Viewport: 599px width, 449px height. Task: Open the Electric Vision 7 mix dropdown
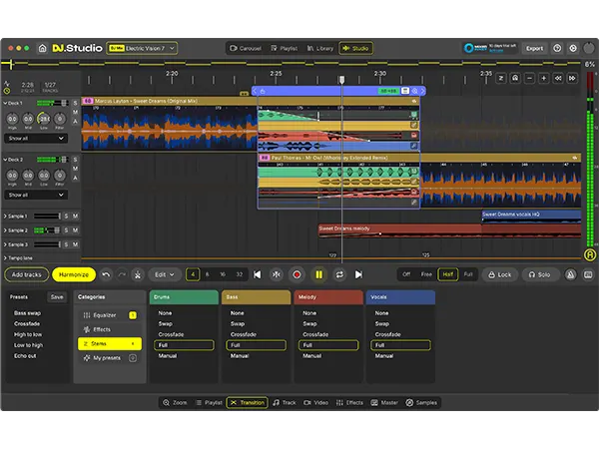142,48
